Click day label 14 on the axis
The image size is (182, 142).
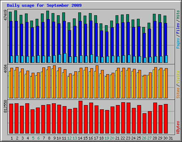tap(80, 138)
